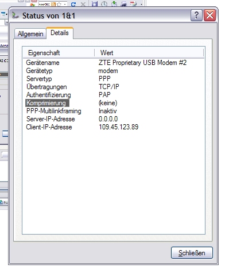Image resolution: width=225 pixels, height=276 pixels.
Task: Click the PAP authentication value
Action: 104,95
